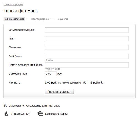Click into the Имя text field
Viewport: 139px width, 122px height.
click(87, 39)
